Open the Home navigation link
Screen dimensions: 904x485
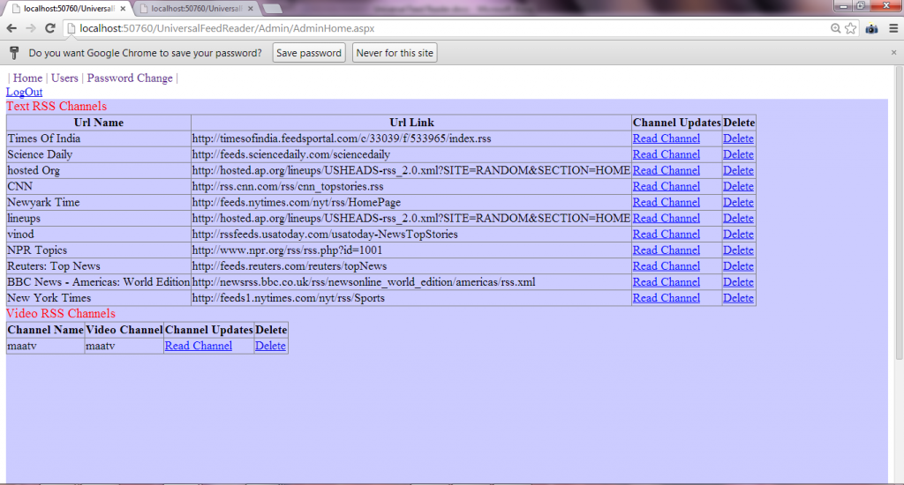[x=27, y=78]
